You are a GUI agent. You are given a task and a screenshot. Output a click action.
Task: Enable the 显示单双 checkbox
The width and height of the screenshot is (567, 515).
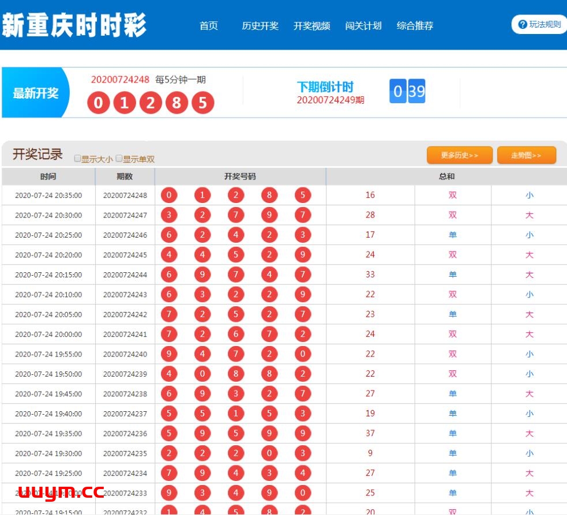118,157
